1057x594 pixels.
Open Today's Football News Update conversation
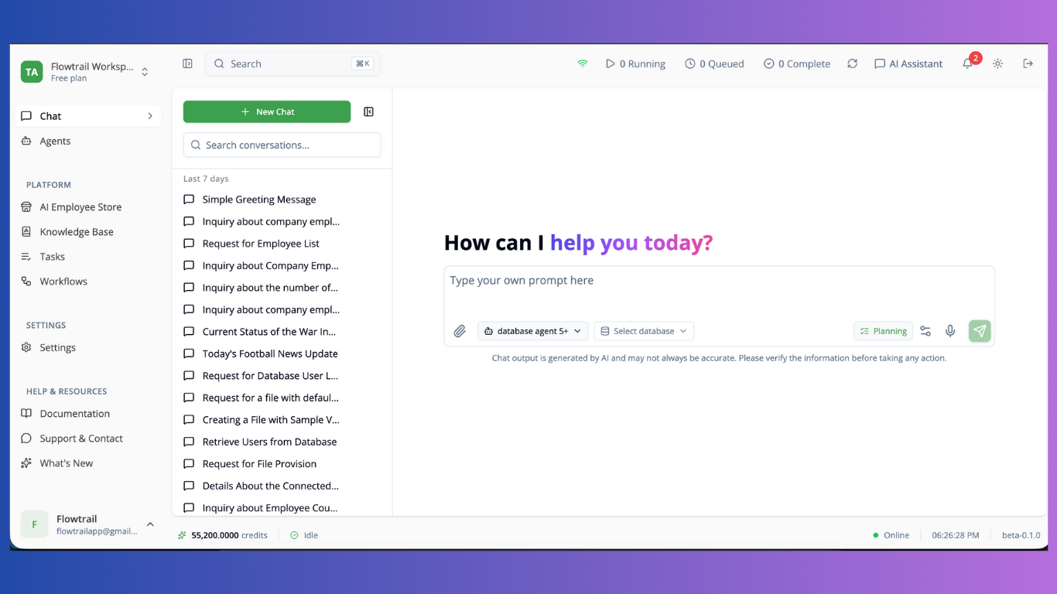tap(269, 353)
